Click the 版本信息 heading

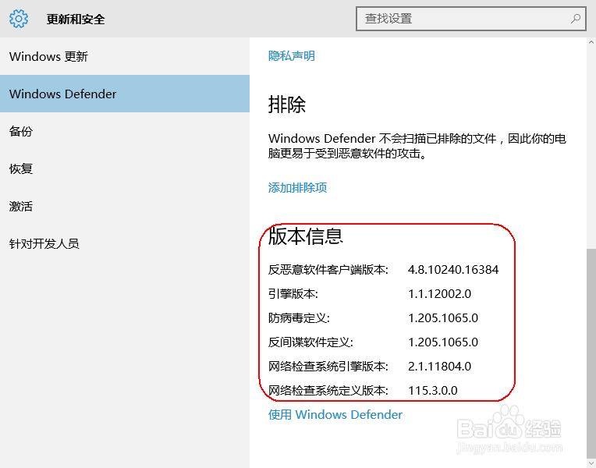tap(306, 236)
